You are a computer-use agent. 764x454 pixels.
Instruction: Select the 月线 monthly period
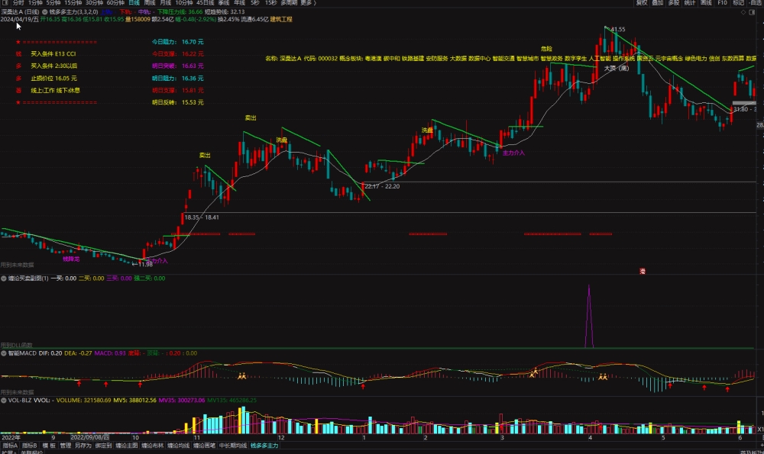(165, 3)
